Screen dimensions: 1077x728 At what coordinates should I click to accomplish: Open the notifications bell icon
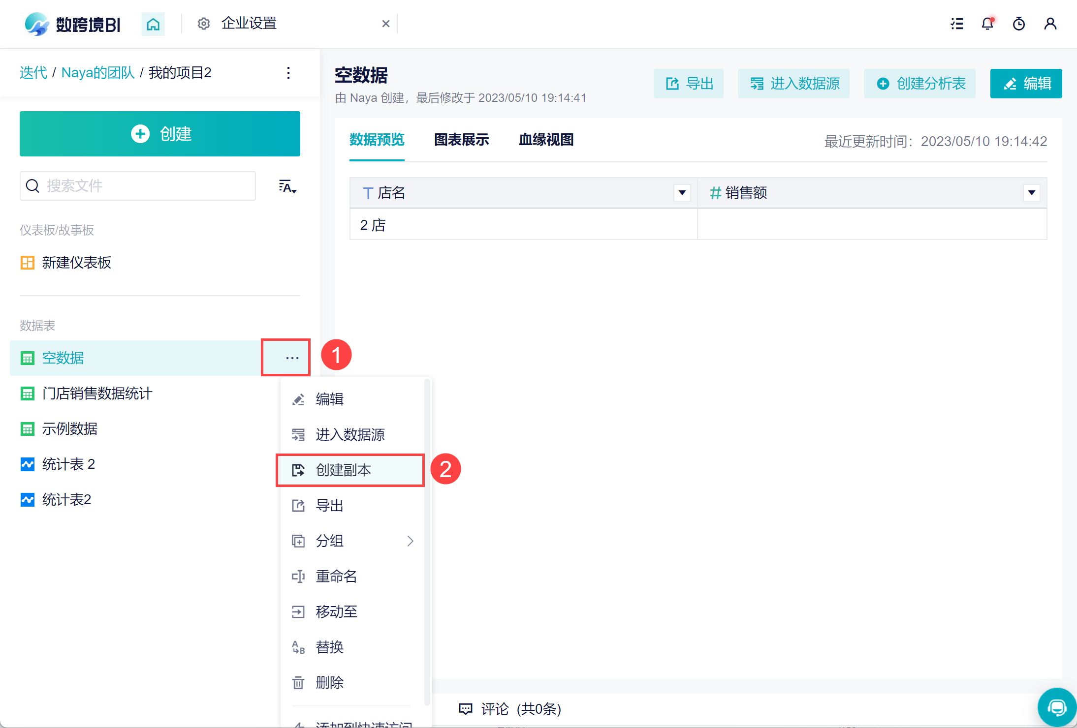987,24
